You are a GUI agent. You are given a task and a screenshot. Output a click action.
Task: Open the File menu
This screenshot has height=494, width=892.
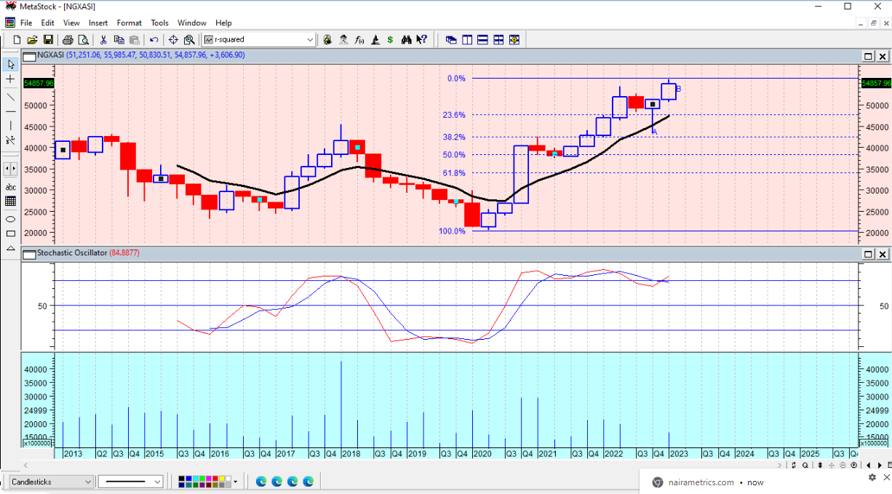[26, 23]
